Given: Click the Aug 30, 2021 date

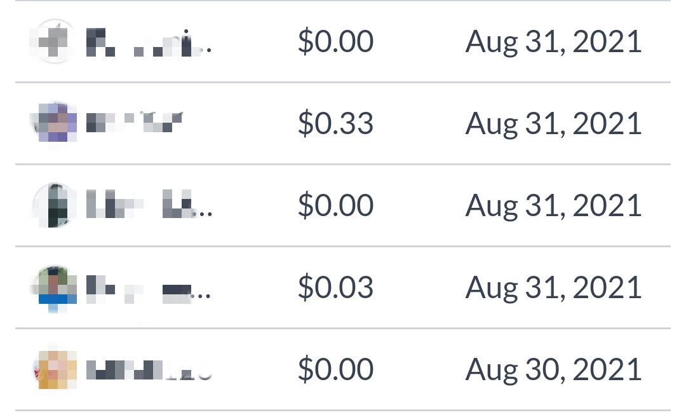Looking at the screenshot, I should click(x=553, y=370).
